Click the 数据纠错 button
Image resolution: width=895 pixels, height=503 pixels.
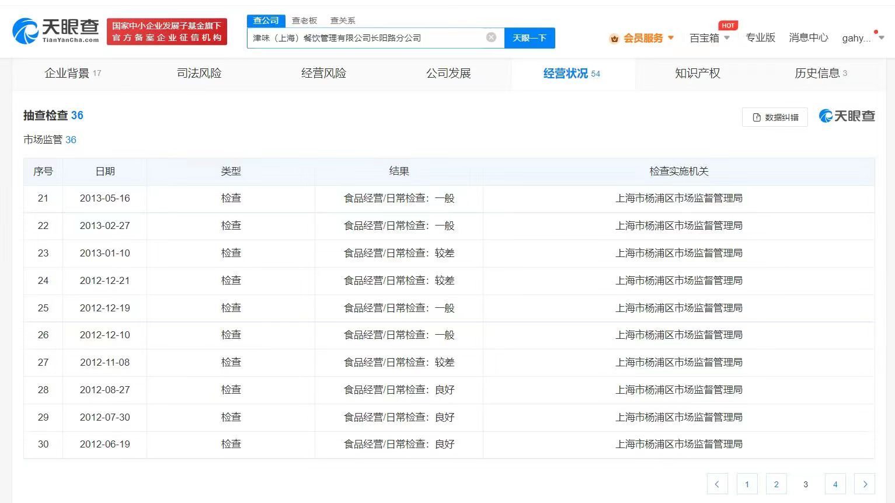(x=775, y=117)
